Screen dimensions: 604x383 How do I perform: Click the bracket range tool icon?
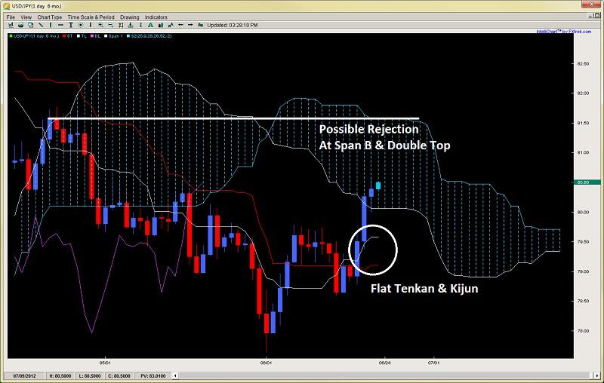(121, 25)
